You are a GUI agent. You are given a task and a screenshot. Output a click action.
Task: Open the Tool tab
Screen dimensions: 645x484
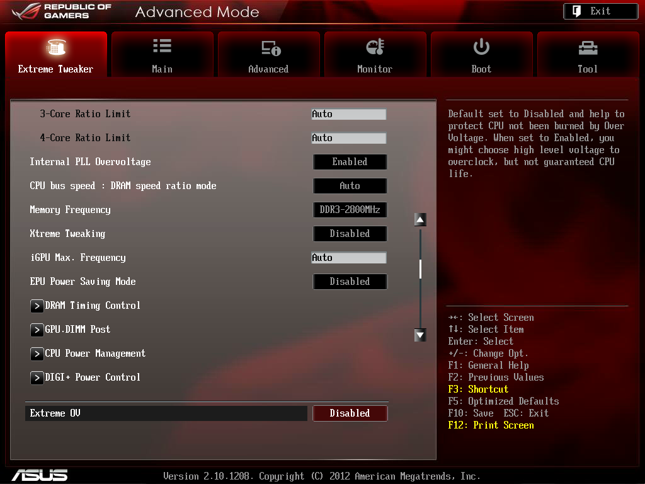pyautogui.click(x=588, y=54)
